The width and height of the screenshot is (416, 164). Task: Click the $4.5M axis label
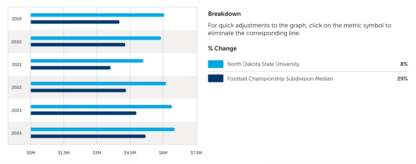(x=130, y=153)
